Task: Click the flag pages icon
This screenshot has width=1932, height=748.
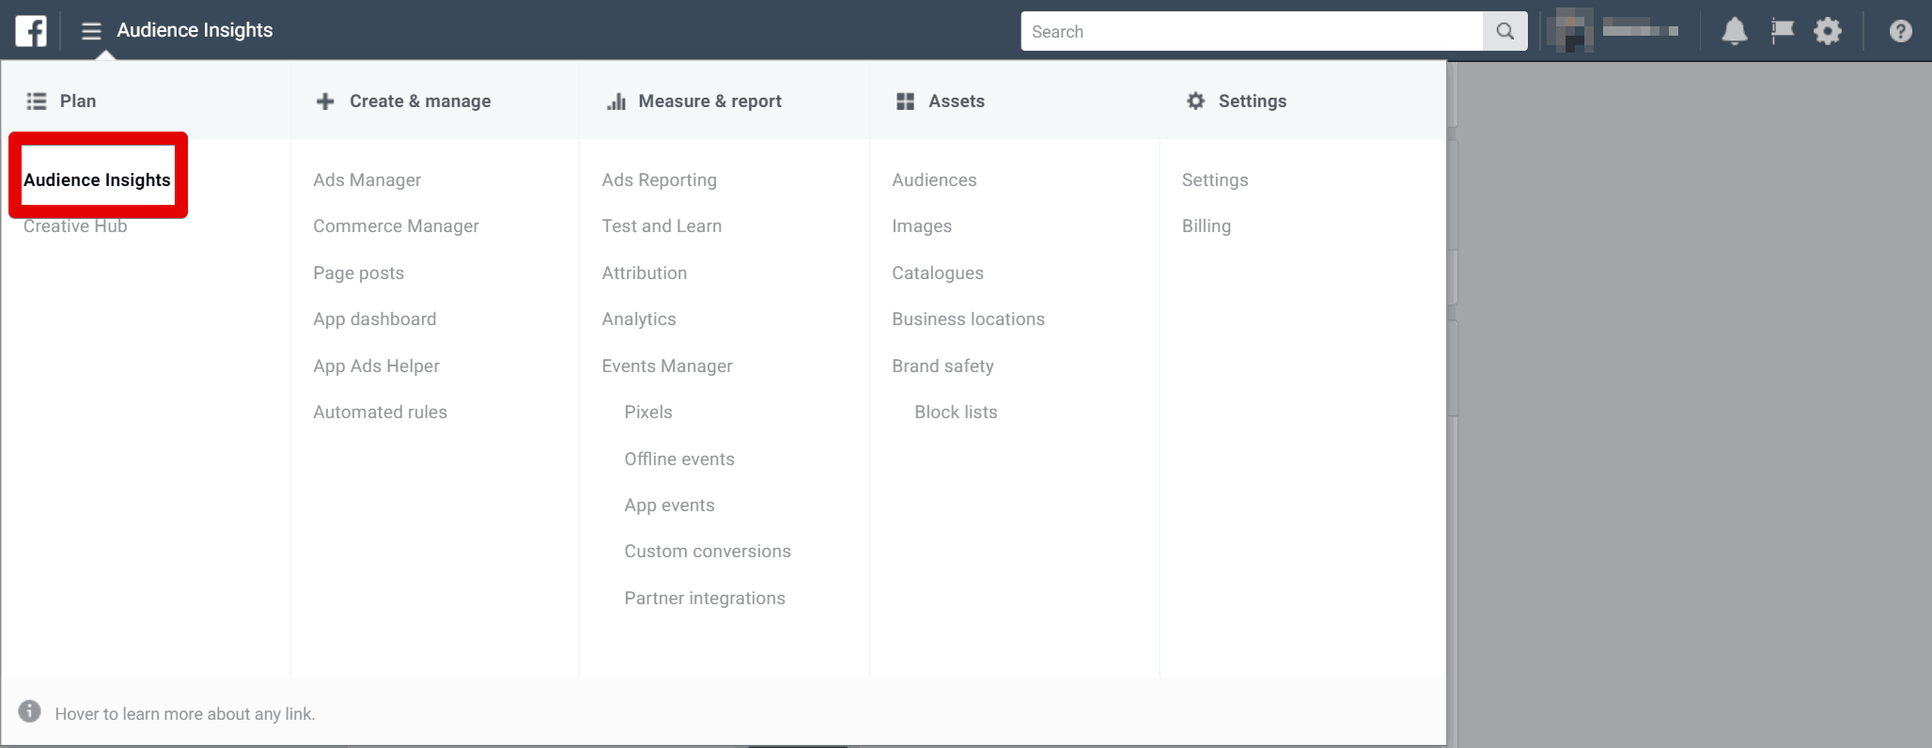Action: pyautogui.click(x=1782, y=31)
